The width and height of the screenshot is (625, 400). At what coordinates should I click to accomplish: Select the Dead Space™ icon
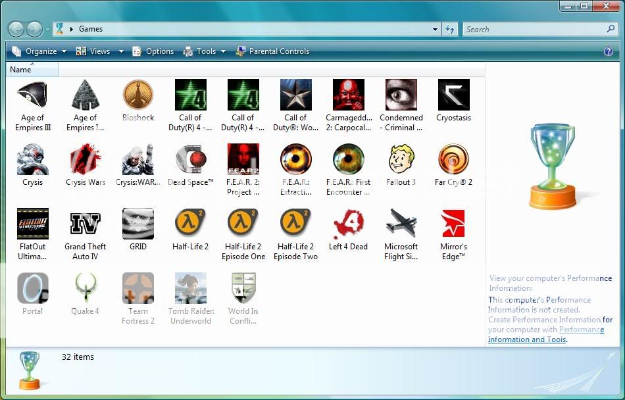tap(191, 159)
